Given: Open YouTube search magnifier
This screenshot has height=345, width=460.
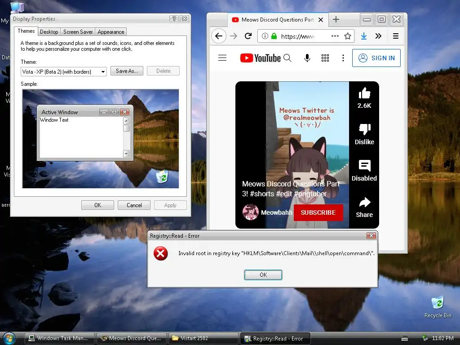Looking at the screenshot, I should click(287, 58).
